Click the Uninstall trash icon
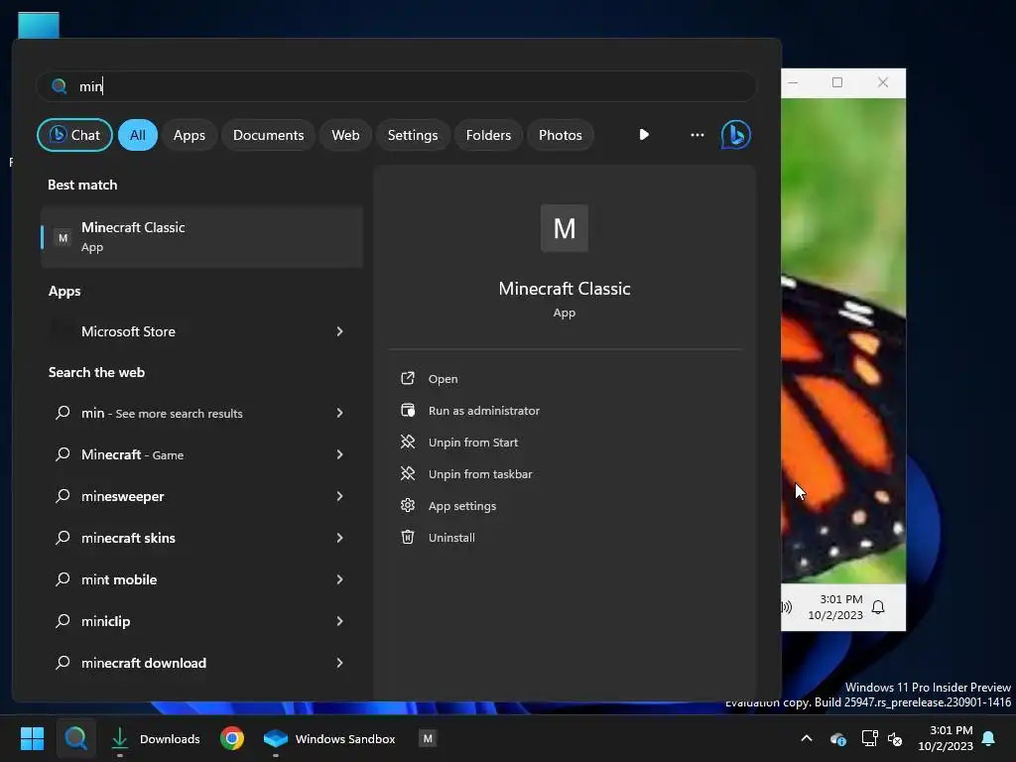Screen dimensions: 1016x762 point(408,537)
